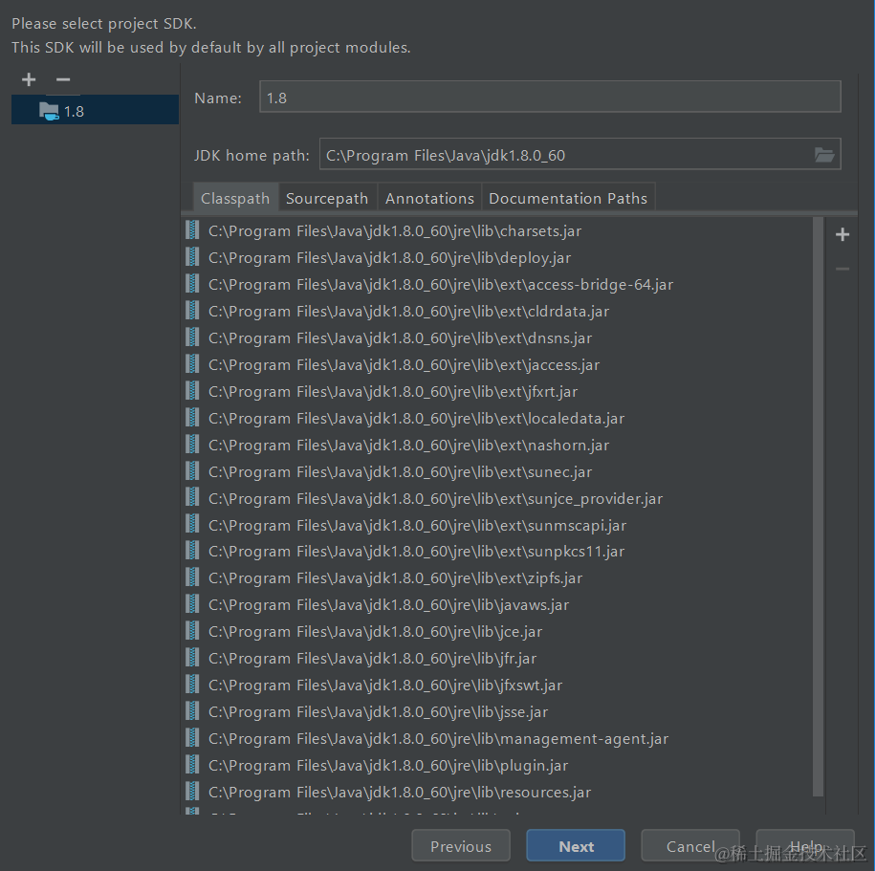The height and width of the screenshot is (871, 875).
Task: Click the archive icon beside sunjce_provider.jar
Action: coord(192,497)
